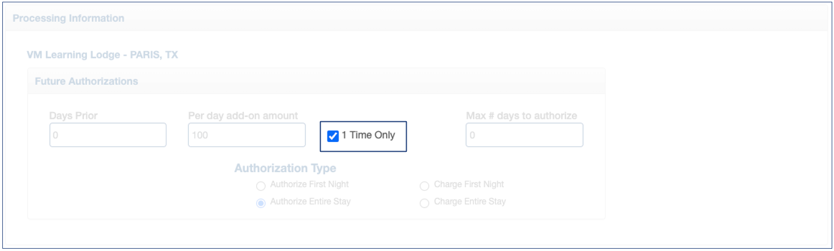Select the Authorize First Night radio button
This screenshot has height=251, width=834.
(261, 186)
